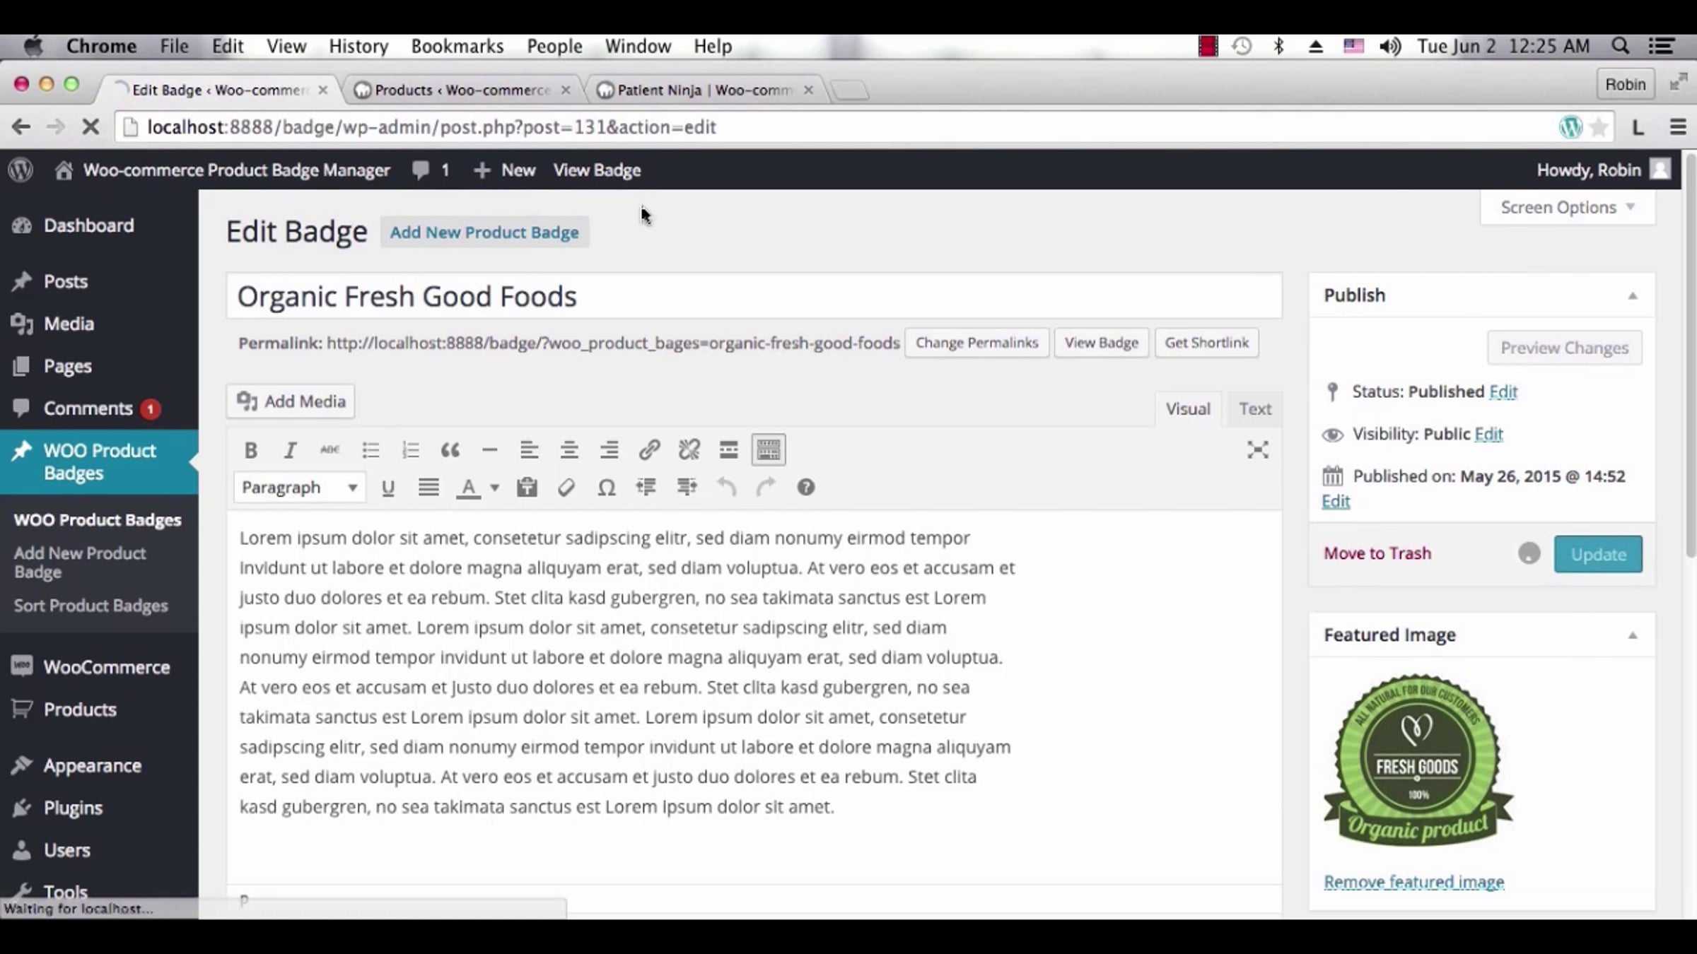Open the macOS volume control

(1389, 47)
